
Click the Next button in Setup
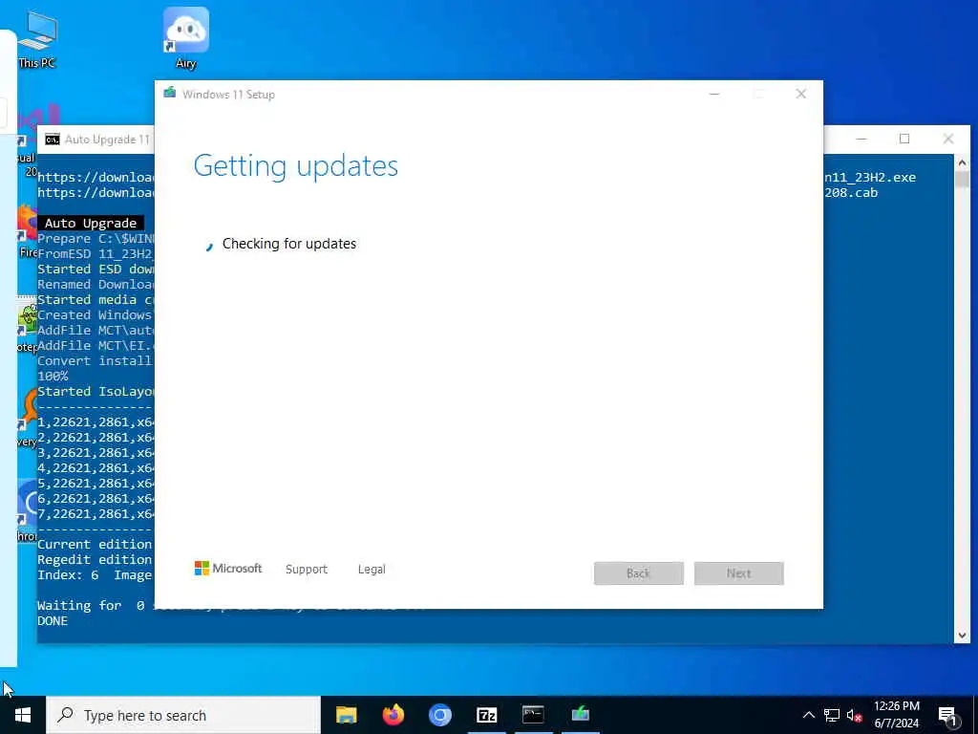coord(738,573)
